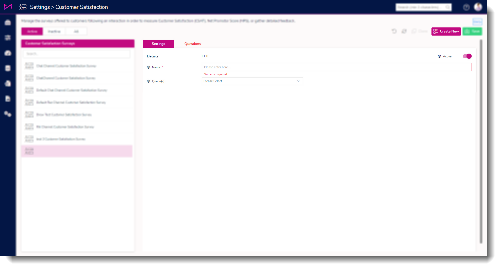Click the refresh icon in the toolbar
Viewport: 500px width, 269px height.
(x=404, y=31)
